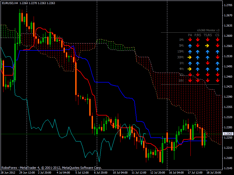Click the blue PA arrow in the 5M row
The width and height of the screenshot is (234, 175).
pyautogui.click(x=190, y=45)
